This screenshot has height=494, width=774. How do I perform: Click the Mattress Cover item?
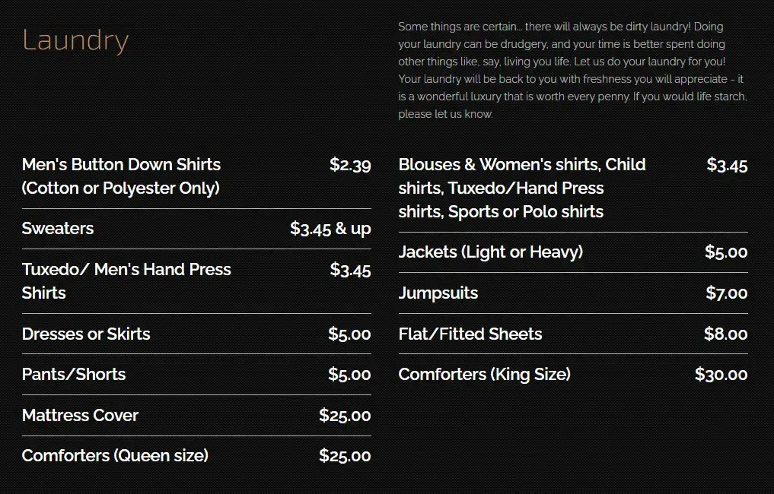[x=80, y=415]
